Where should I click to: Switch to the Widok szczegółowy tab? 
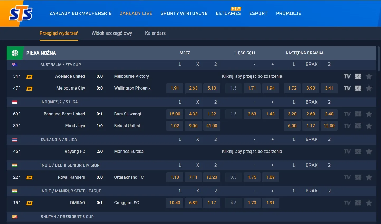112,33
